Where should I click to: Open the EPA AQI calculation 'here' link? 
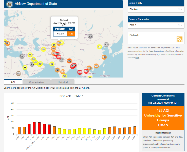[86, 88]
